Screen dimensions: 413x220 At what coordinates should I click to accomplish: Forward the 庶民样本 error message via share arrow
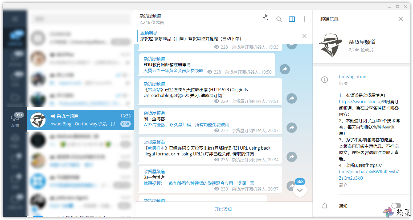point(292,157)
